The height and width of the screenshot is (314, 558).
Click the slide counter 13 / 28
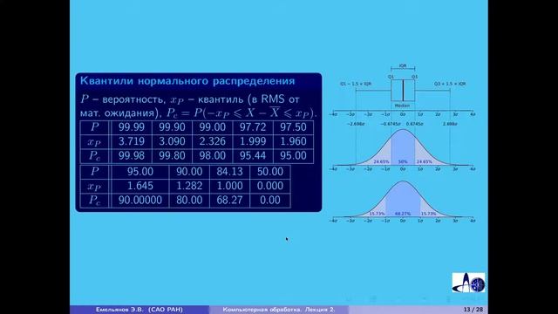tap(473, 310)
